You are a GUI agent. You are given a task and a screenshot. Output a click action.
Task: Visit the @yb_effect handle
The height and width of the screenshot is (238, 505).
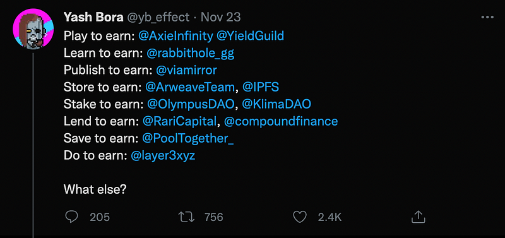(x=158, y=18)
